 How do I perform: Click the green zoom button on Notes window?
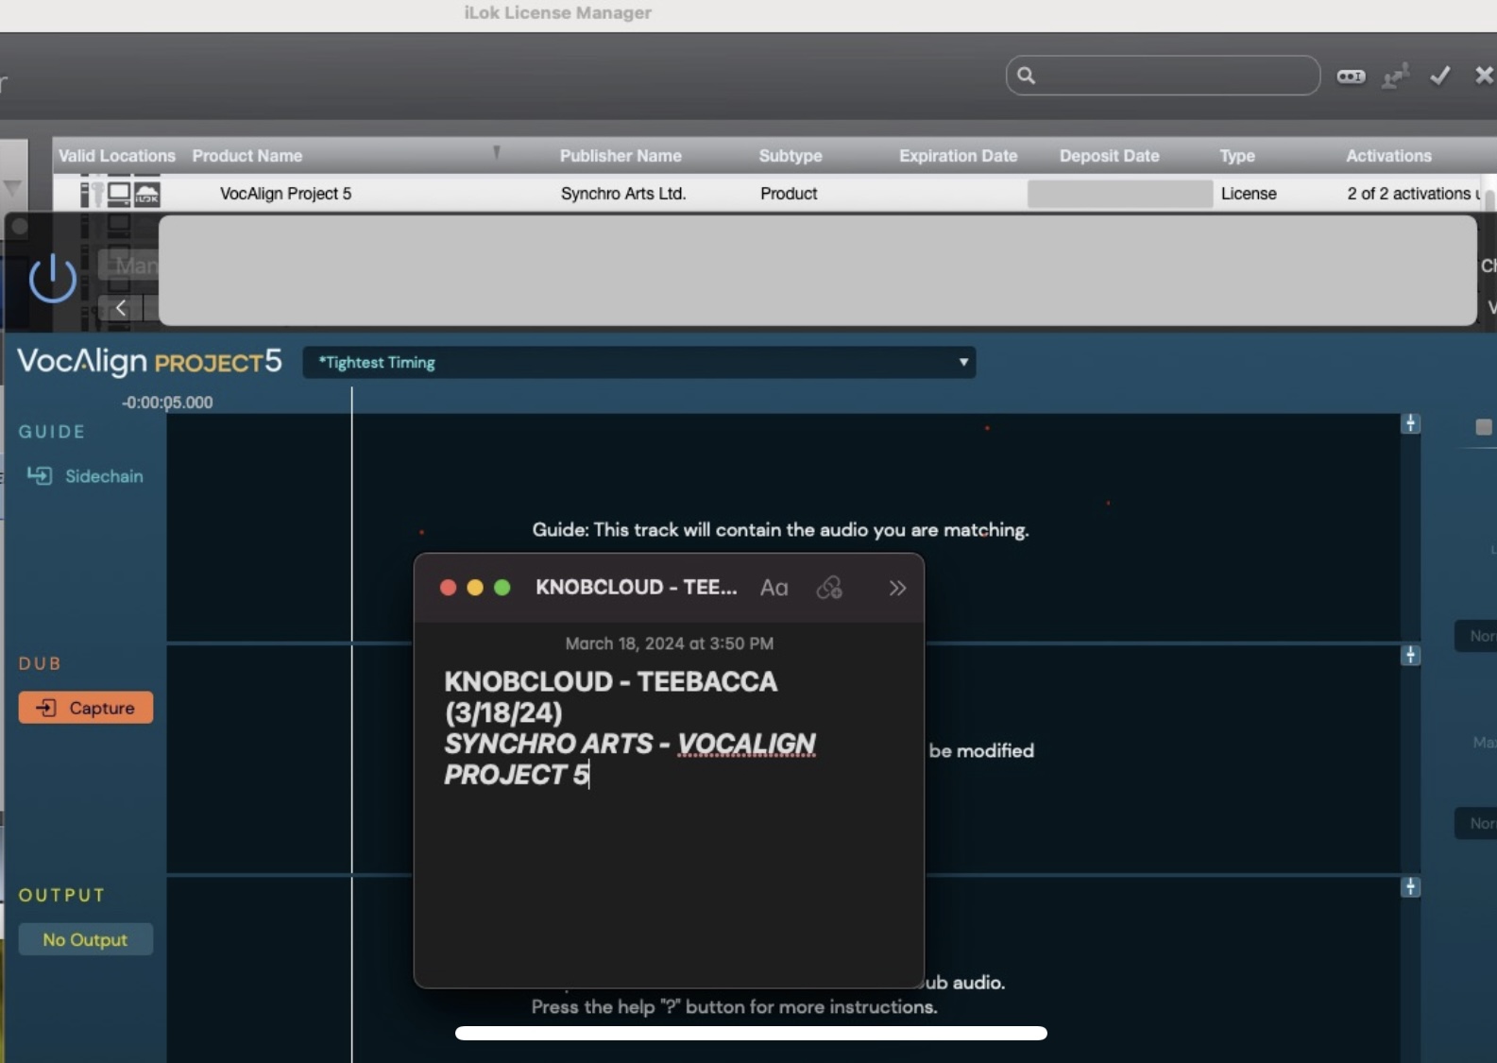click(502, 588)
